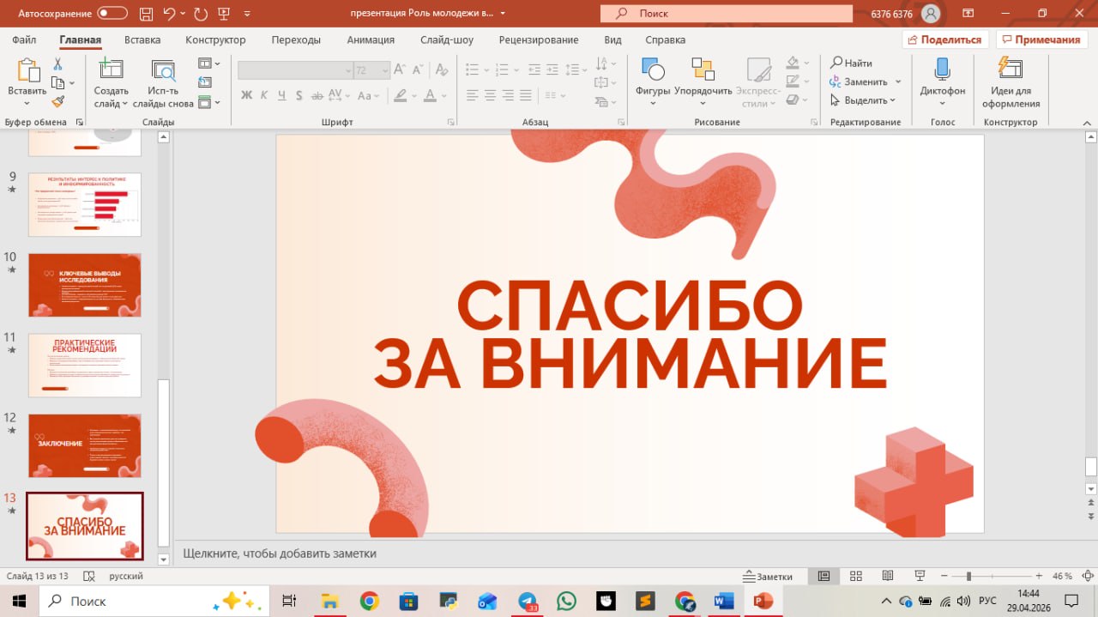
Task: Open the slide Layout dropdown
Action: pyautogui.click(x=209, y=64)
